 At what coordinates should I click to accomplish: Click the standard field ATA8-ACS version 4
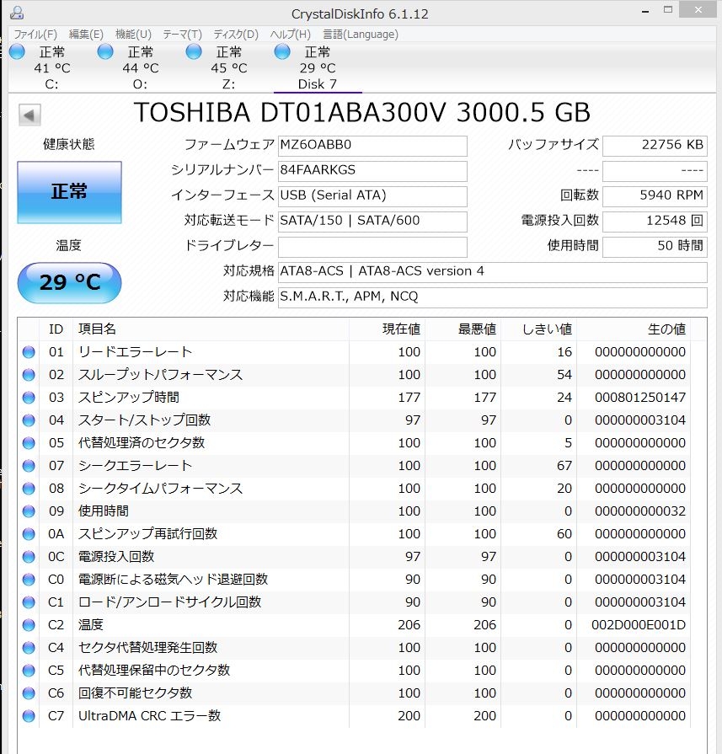tap(493, 272)
